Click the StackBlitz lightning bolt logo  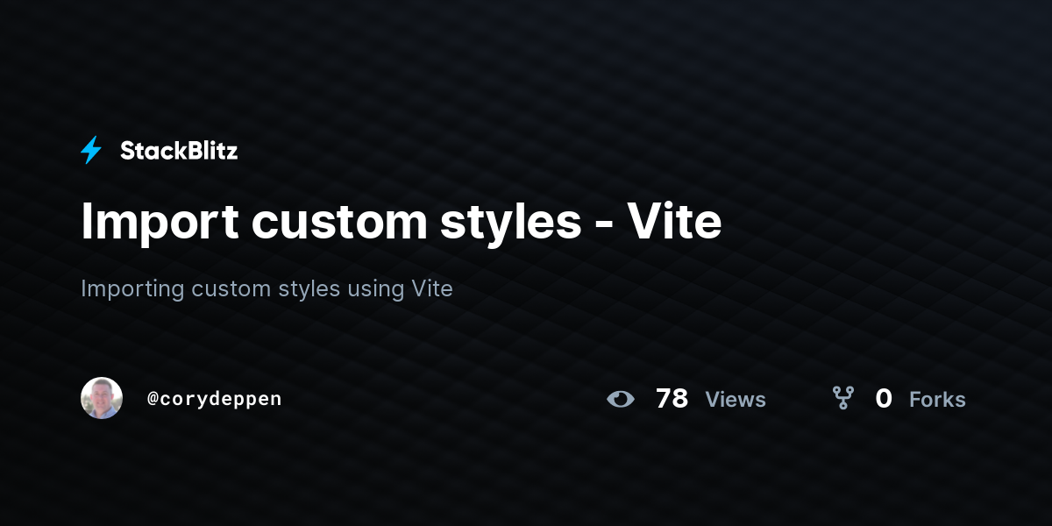click(91, 150)
